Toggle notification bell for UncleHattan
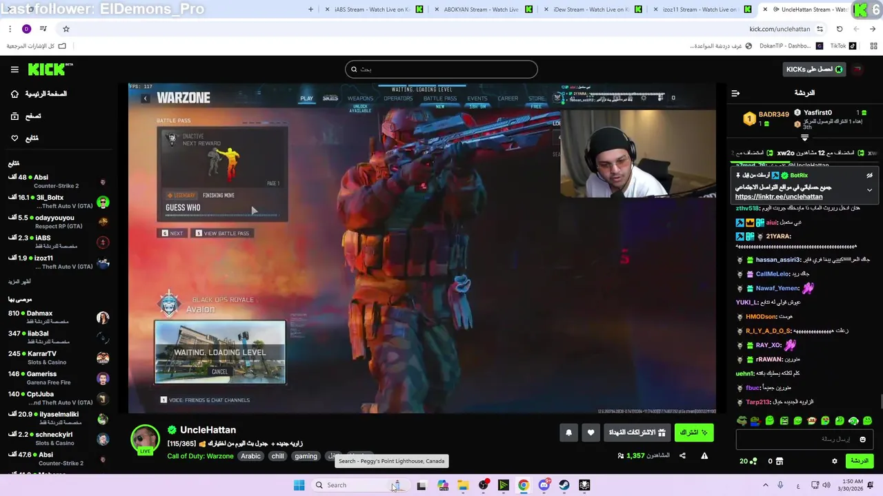Viewport: 883px width, 496px height. 568,433
